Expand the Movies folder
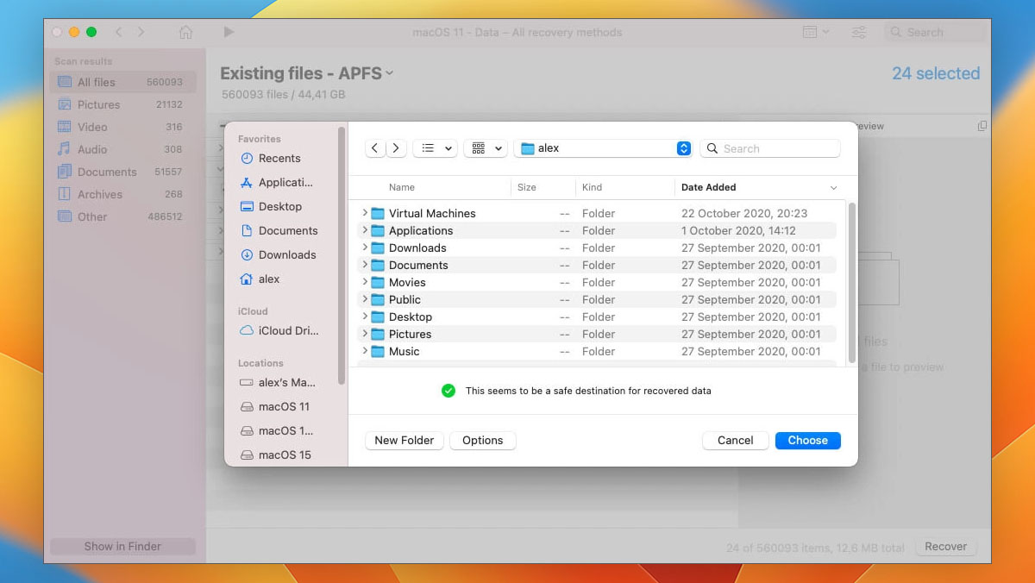The height and width of the screenshot is (583, 1035). tap(365, 282)
